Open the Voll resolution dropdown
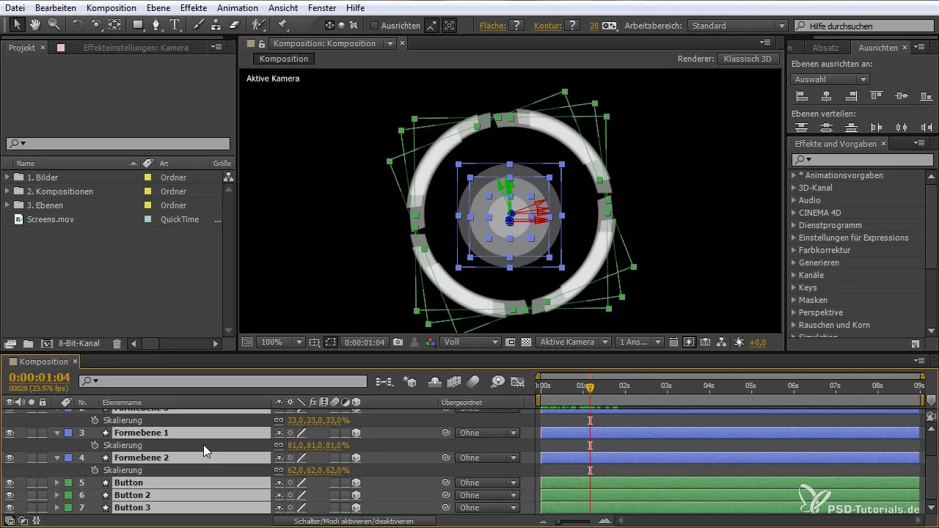This screenshot has height=528, width=939. click(471, 342)
